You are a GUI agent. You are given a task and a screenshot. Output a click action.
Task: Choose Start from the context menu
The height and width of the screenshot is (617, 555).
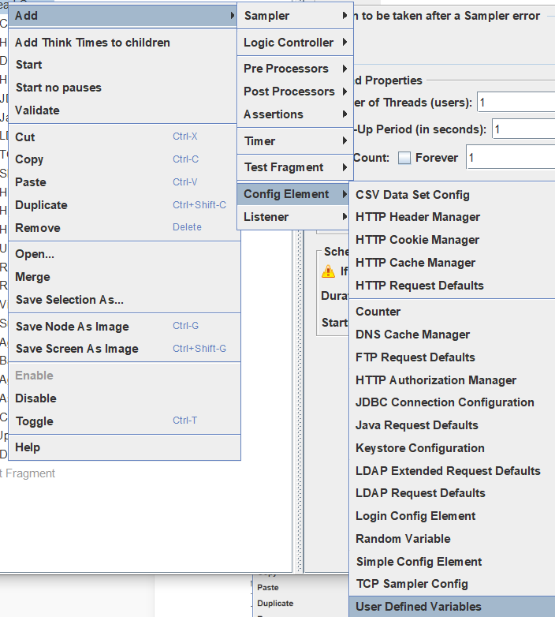[x=125, y=65]
